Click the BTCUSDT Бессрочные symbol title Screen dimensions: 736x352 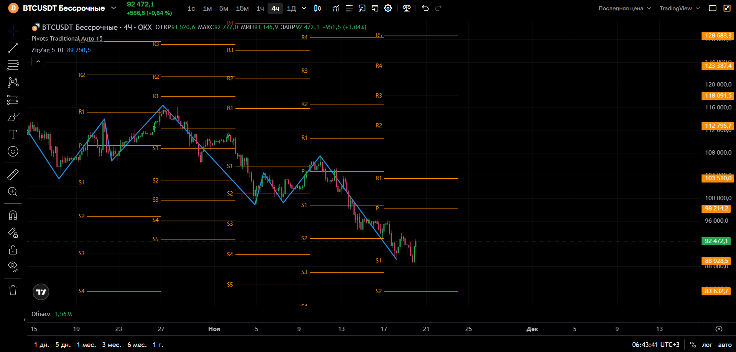pyautogui.click(x=64, y=8)
